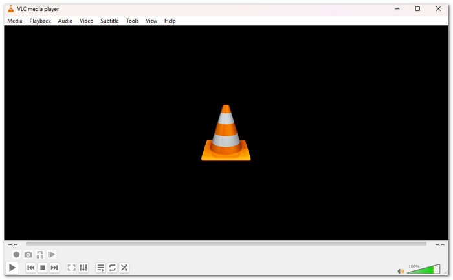Click the large VLC cone in video area
Screen dimensions: 453x280
[226, 133]
